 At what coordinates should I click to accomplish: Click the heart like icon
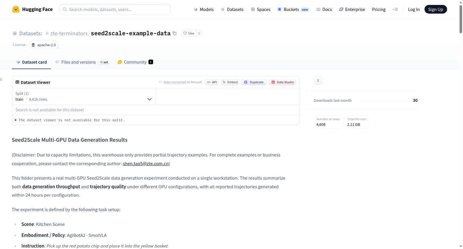click(185, 33)
